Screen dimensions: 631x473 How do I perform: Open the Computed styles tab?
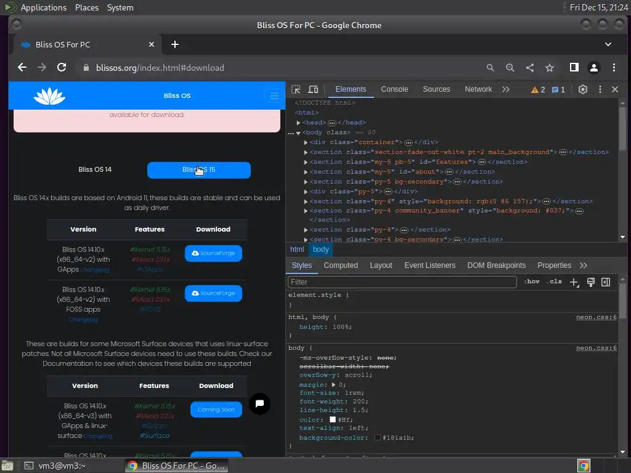[x=340, y=265]
